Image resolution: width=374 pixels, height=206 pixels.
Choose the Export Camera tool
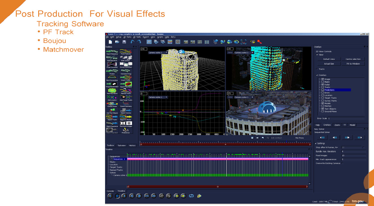click(x=126, y=110)
